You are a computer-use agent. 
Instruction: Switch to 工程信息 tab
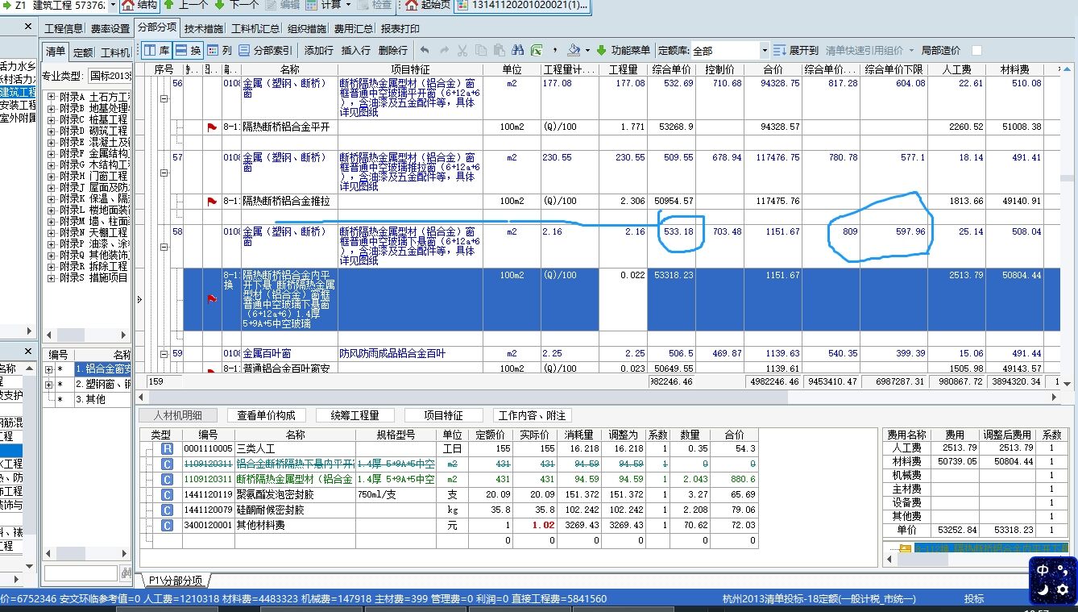tap(64, 28)
